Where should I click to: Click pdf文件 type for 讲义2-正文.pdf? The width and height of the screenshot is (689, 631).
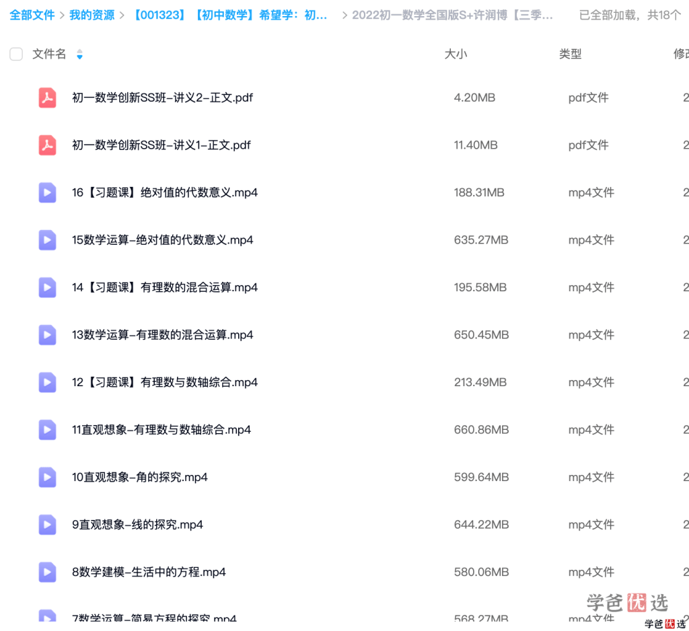point(588,98)
